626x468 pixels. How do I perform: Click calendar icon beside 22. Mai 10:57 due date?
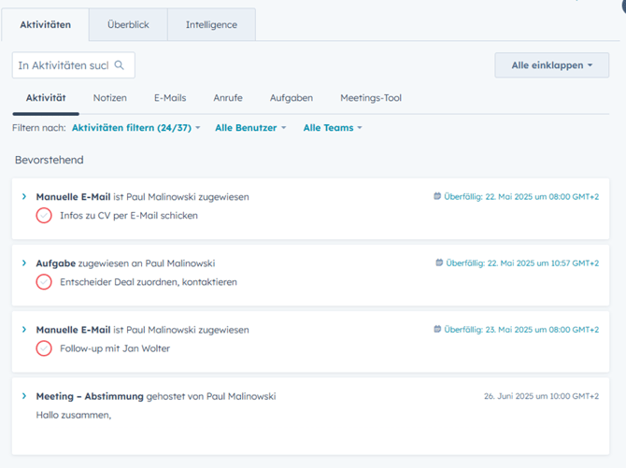coord(440,263)
